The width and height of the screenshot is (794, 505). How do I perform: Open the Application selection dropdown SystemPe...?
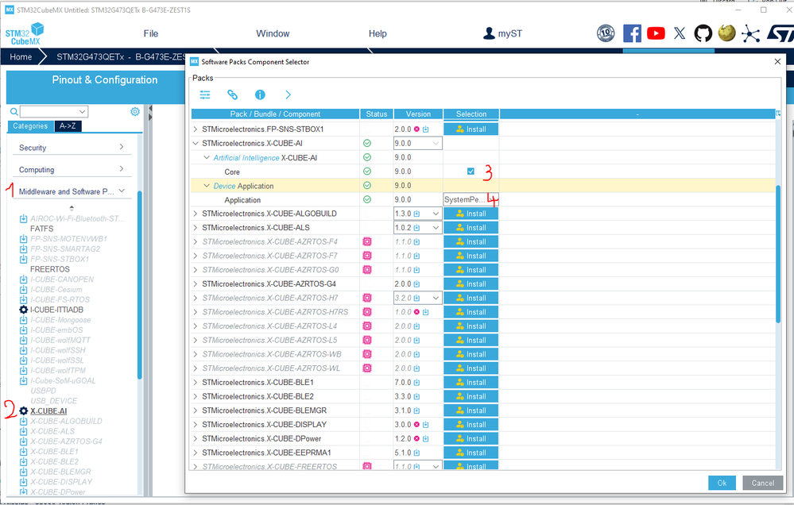tap(471, 199)
